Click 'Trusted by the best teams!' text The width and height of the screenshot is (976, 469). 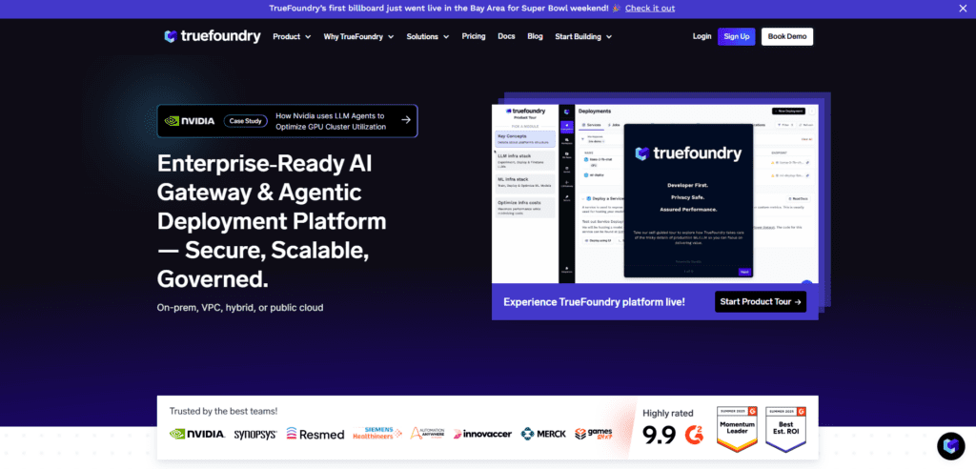223,411
